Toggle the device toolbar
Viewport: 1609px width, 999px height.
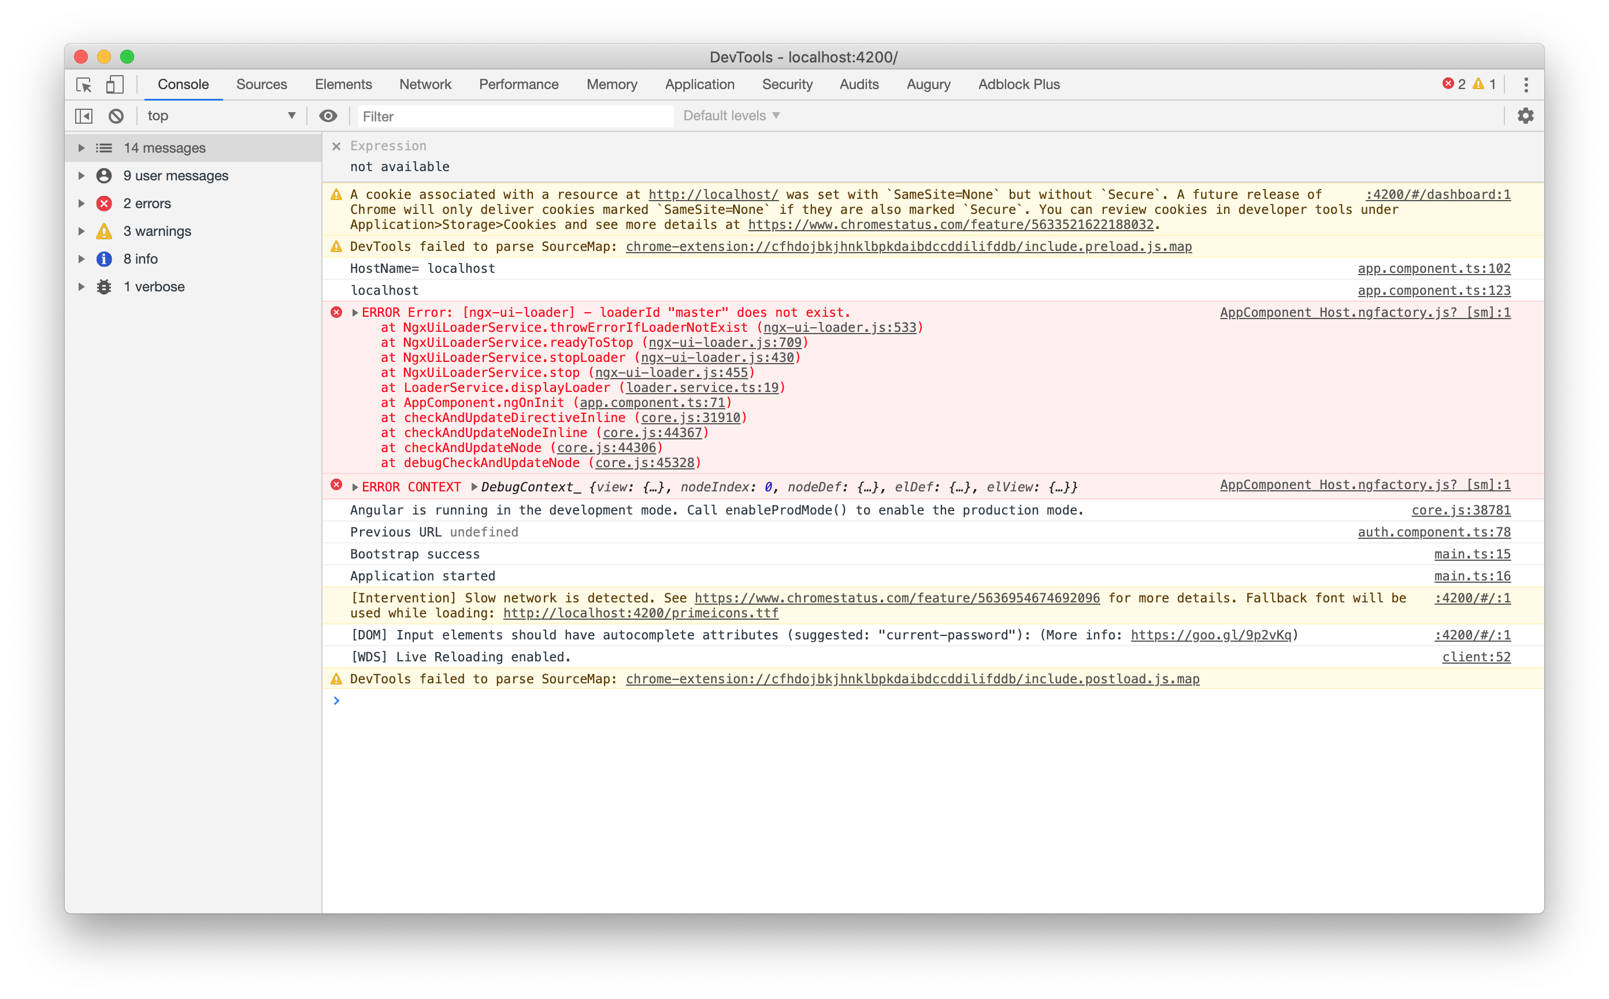[114, 84]
